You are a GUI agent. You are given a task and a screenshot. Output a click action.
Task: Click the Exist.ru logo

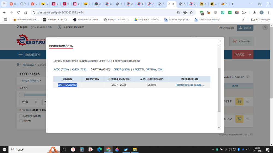click(x=31, y=40)
